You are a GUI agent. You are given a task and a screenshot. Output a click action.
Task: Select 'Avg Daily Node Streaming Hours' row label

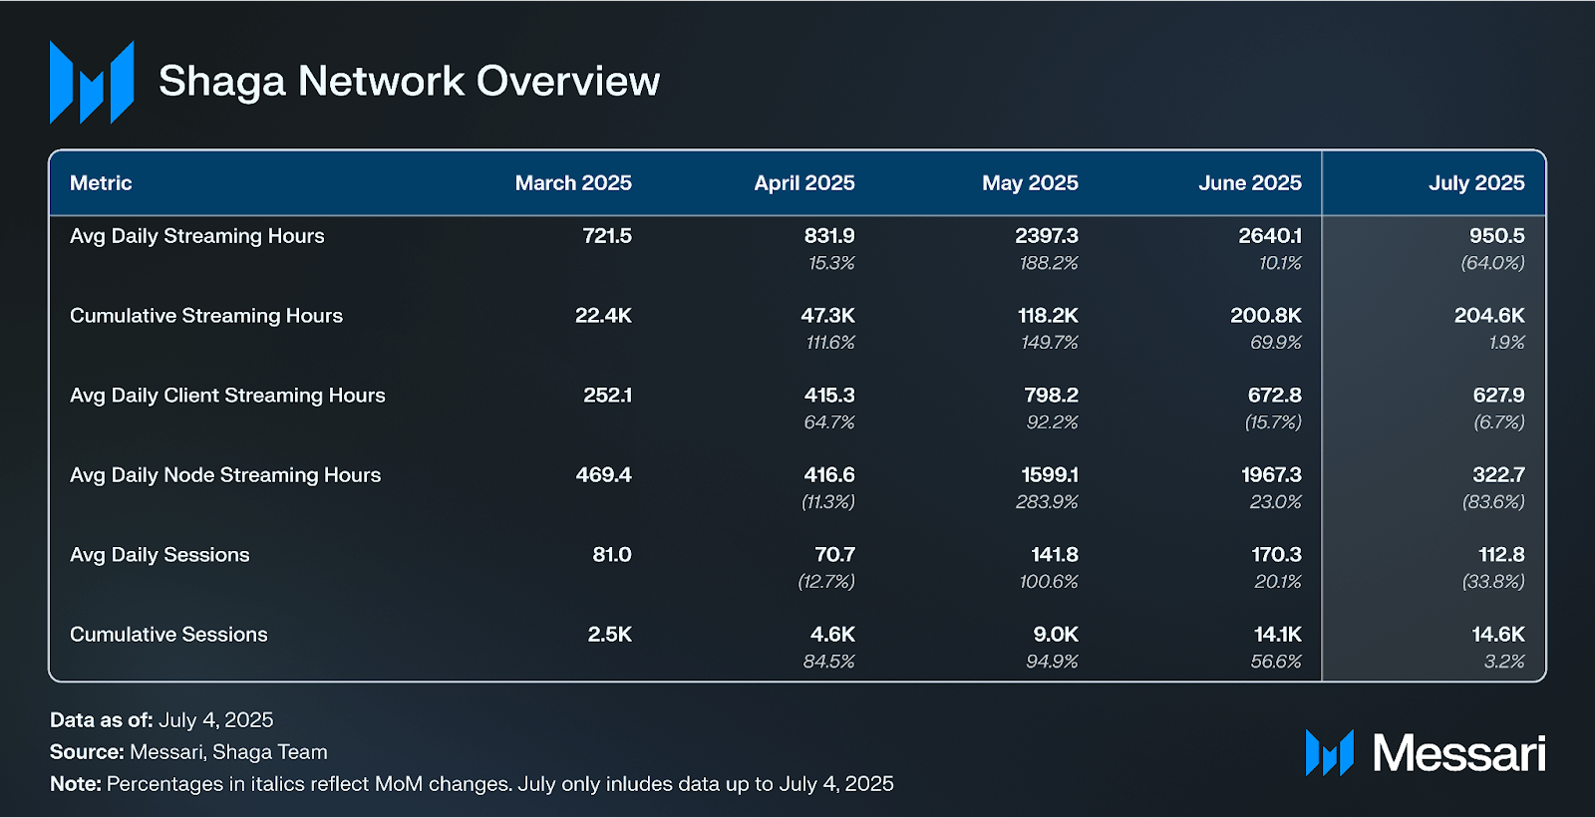click(225, 475)
